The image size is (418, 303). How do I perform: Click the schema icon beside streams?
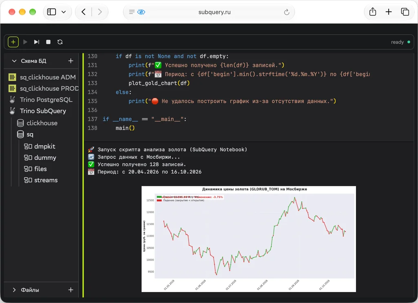coord(28,180)
